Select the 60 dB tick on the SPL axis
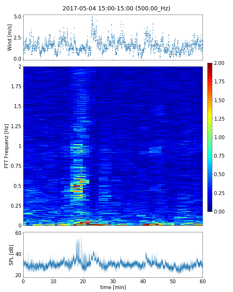 (18, 233)
